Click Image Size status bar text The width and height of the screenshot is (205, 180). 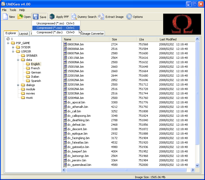[150, 177]
